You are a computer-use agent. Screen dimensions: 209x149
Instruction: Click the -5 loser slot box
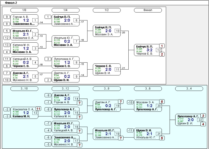click(48, 145)
